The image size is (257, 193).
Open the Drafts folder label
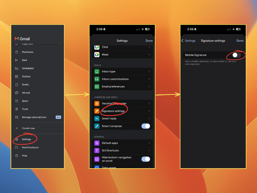click(x=25, y=85)
